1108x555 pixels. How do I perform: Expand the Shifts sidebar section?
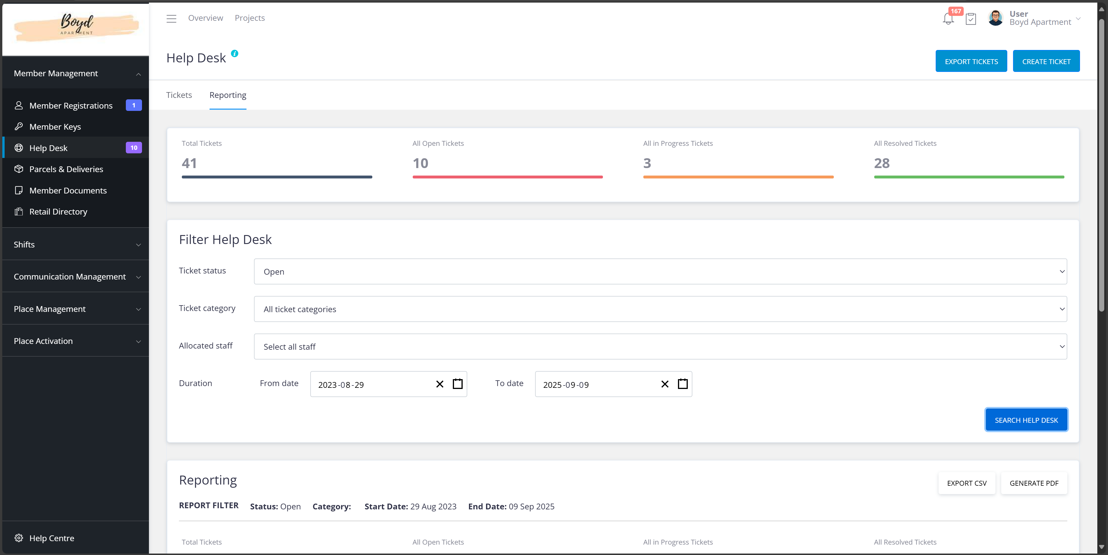75,244
